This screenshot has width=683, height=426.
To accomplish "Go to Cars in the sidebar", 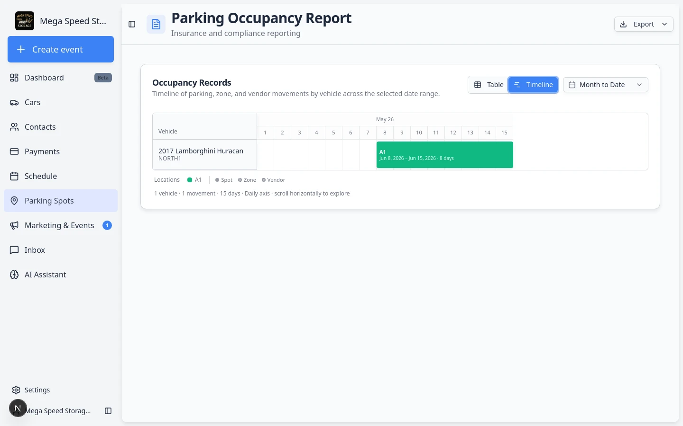I will 61,102.
